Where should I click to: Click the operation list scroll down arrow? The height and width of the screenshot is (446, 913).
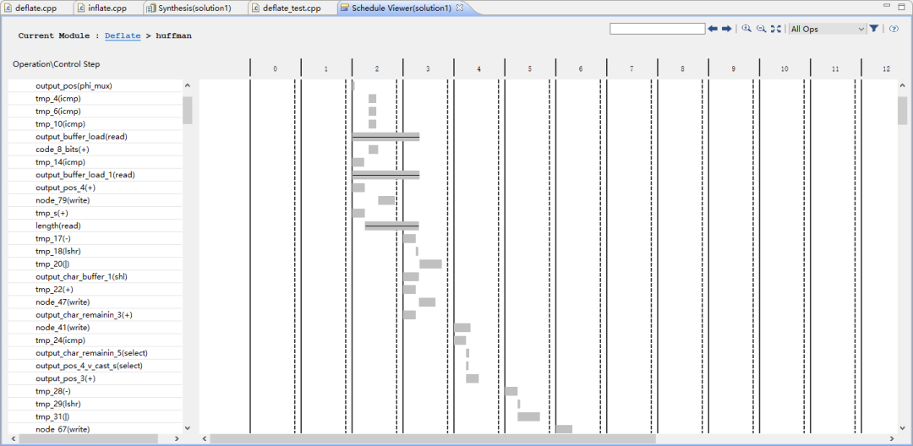pos(187,428)
